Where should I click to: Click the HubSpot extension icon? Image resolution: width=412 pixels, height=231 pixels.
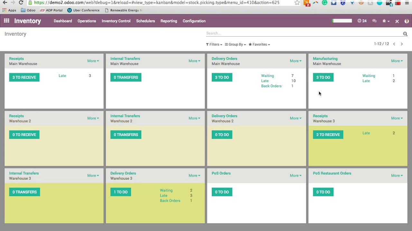click(307, 3)
